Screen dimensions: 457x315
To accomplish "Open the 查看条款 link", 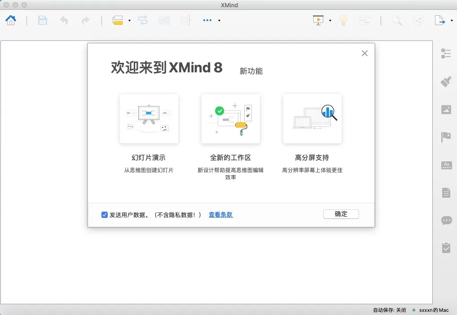I will [x=220, y=214].
